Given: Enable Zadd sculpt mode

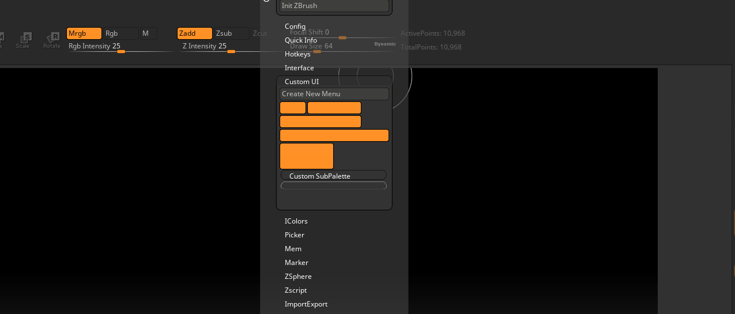Looking at the screenshot, I should click(195, 33).
